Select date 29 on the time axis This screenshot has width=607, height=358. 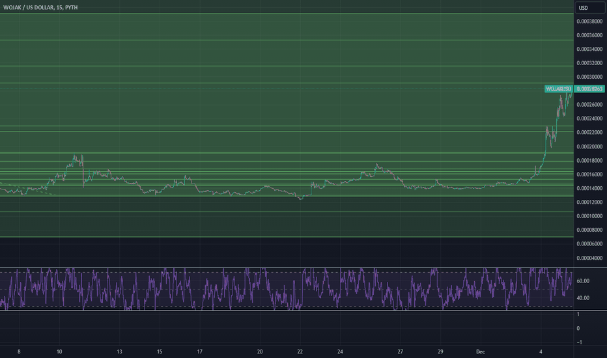click(440, 351)
